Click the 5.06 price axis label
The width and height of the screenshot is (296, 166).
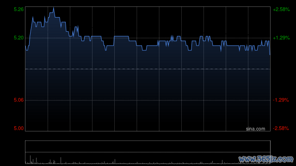click(18, 100)
